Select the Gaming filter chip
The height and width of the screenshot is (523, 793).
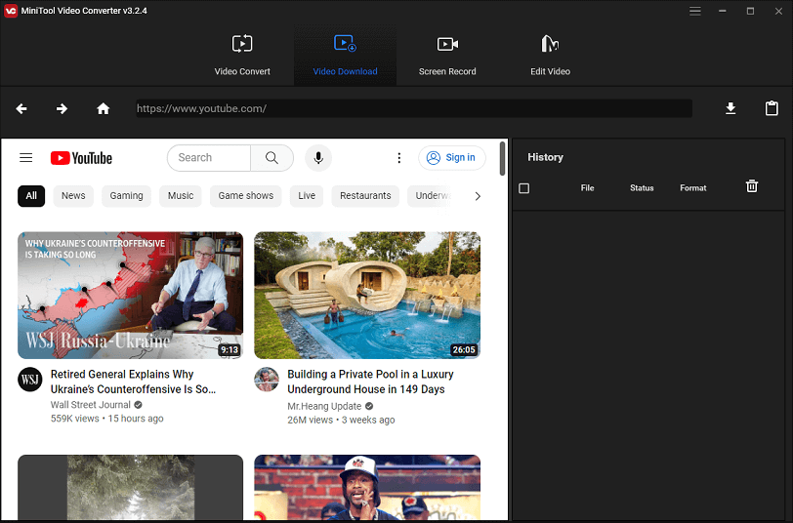click(126, 196)
